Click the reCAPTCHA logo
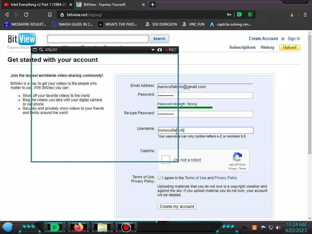The image size is (312, 234). pos(237,157)
